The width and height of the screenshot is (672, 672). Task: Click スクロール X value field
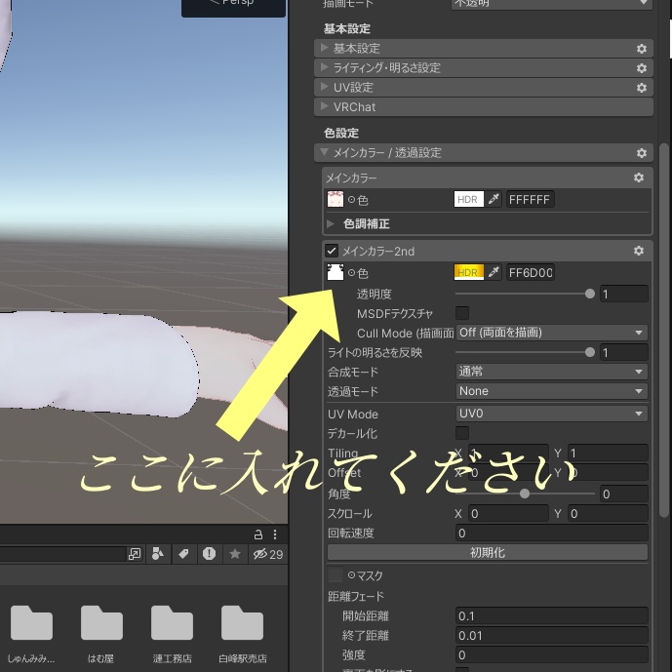(508, 513)
